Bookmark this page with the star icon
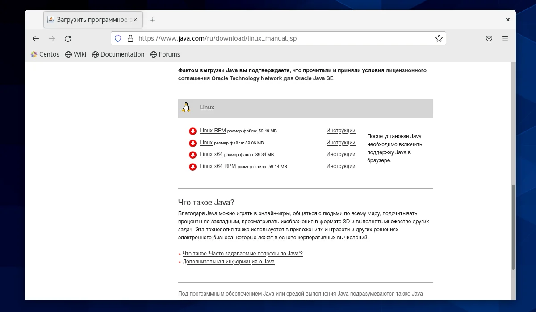Viewport: 536px width, 312px height. click(439, 38)
